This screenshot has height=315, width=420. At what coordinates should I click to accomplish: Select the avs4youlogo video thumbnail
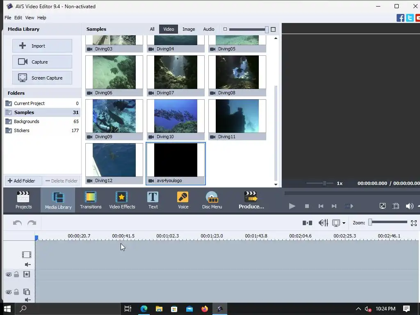pos(176,164)
